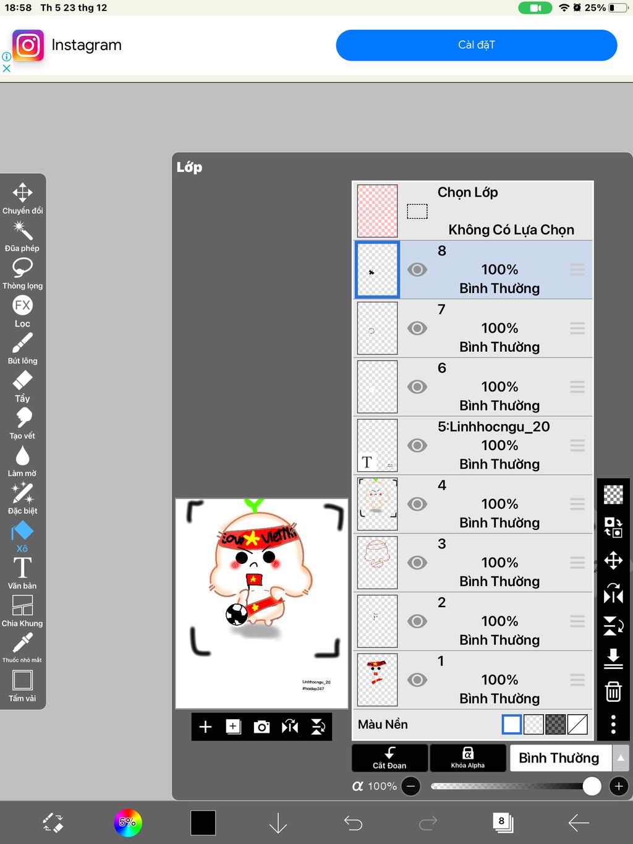This screenshot has height=844, width=633.
Task: Add a new special layer (boxed plus icon)
Action: click(233, 727)
